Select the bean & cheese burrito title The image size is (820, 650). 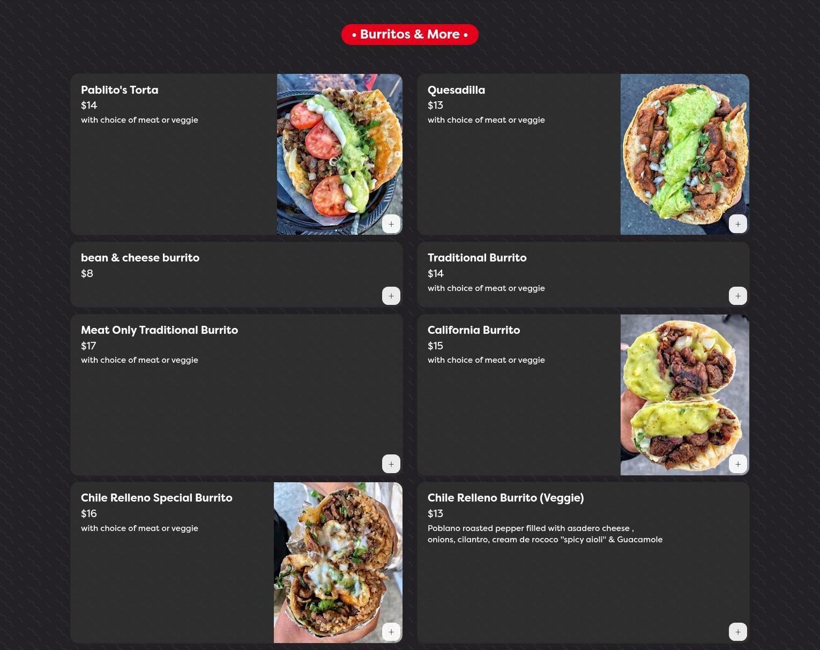140,258
